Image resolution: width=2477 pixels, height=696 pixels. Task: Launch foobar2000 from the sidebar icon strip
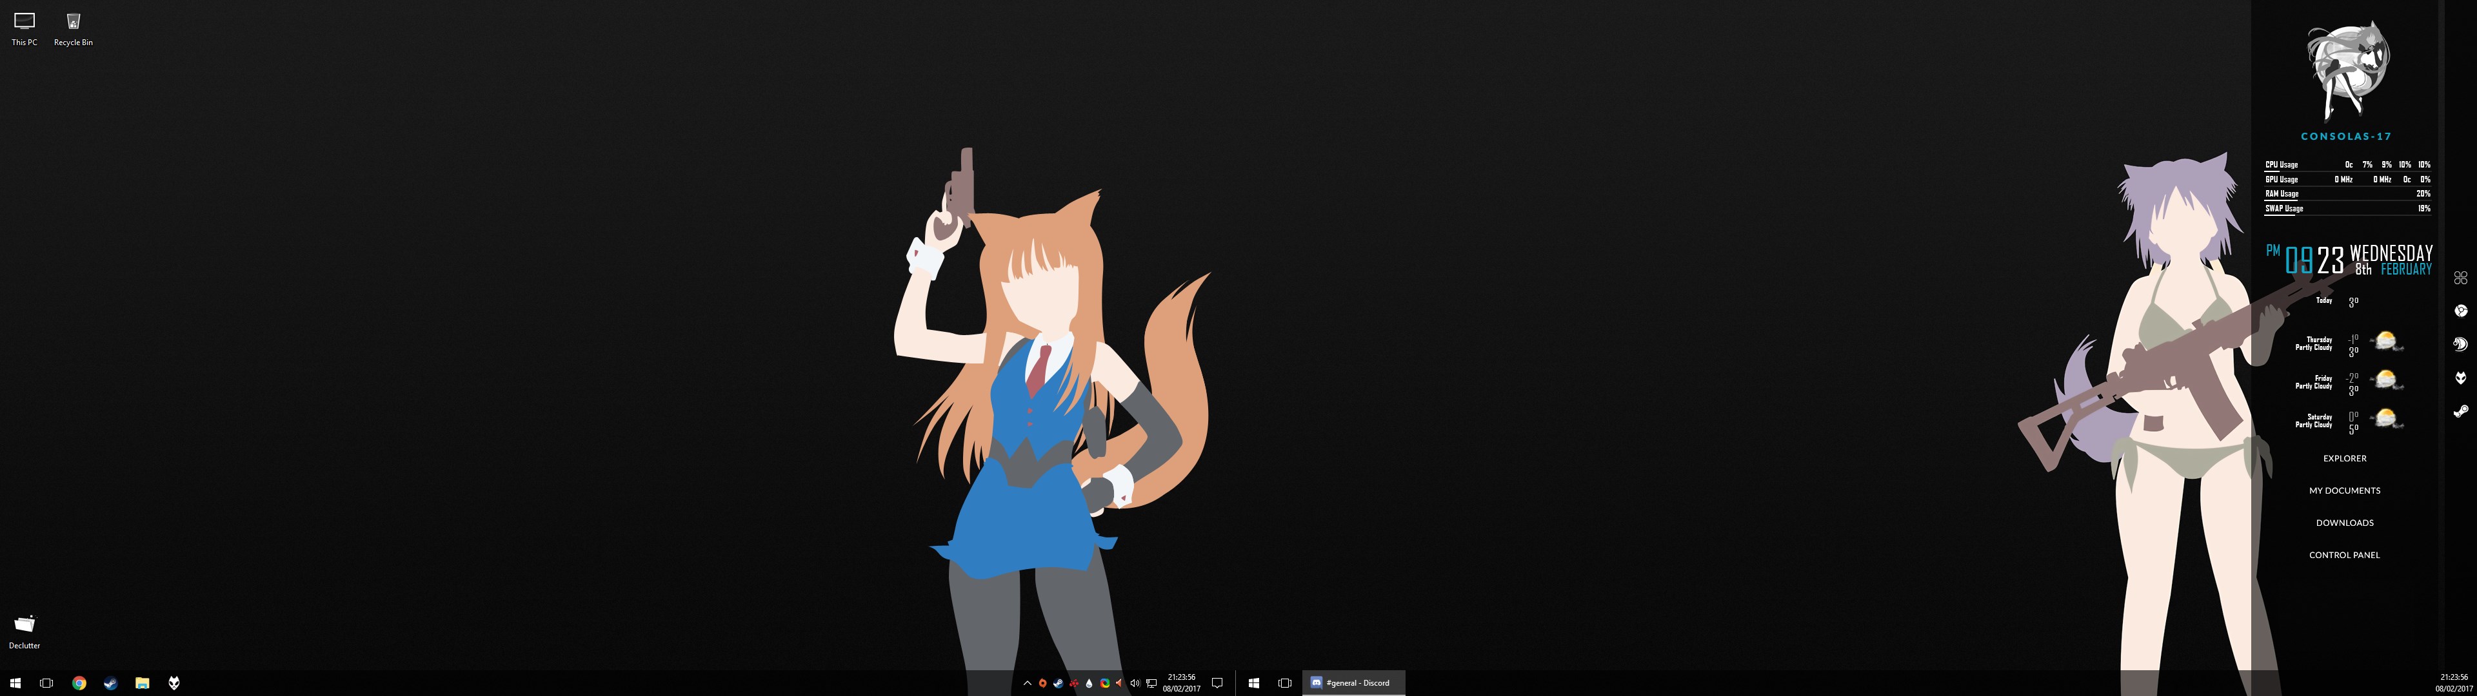pos(2461,378)
